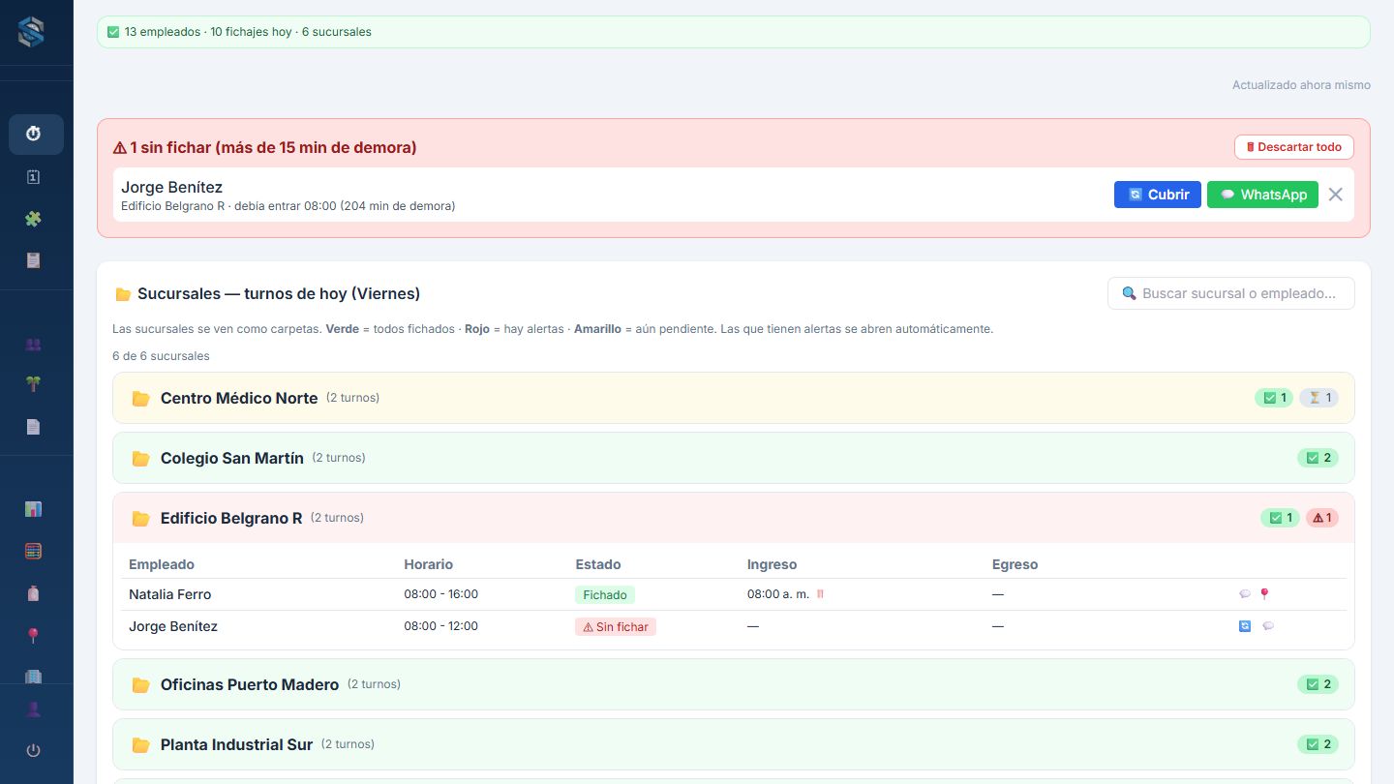Viewport: 1394px width, 784px height.
Task: Open the palm tree sidebar icon
Action: tap(33, 385)
